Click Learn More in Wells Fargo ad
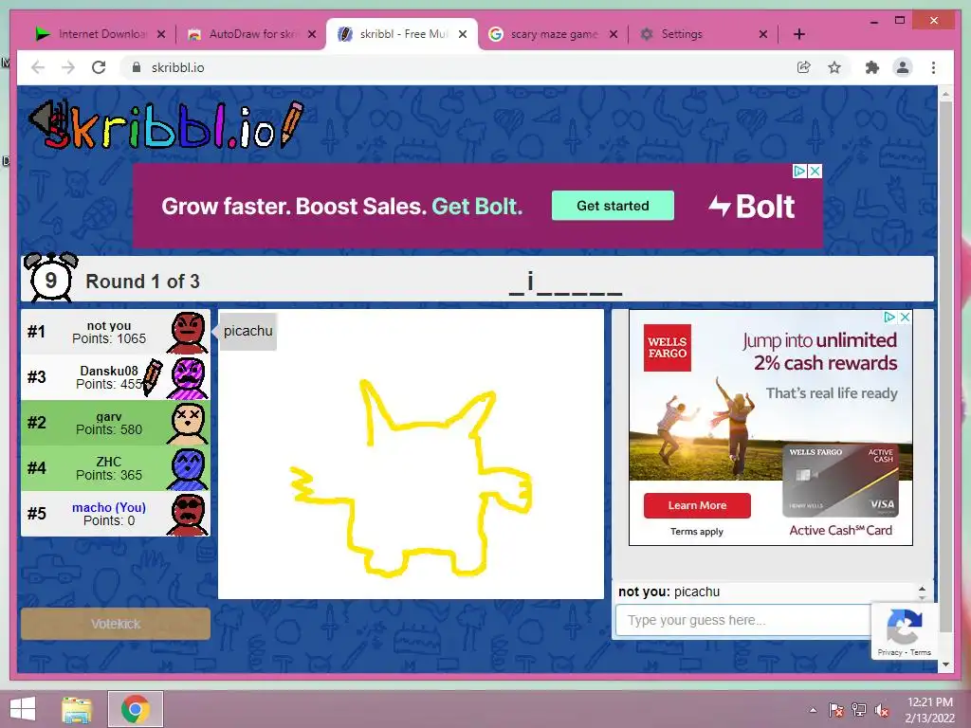 pyautogui.click(x=697, y=505)
